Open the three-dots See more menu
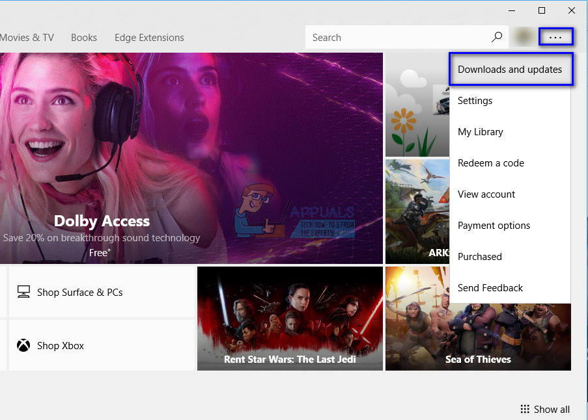This screenshot has height=420, width=588. coord(555,37)
